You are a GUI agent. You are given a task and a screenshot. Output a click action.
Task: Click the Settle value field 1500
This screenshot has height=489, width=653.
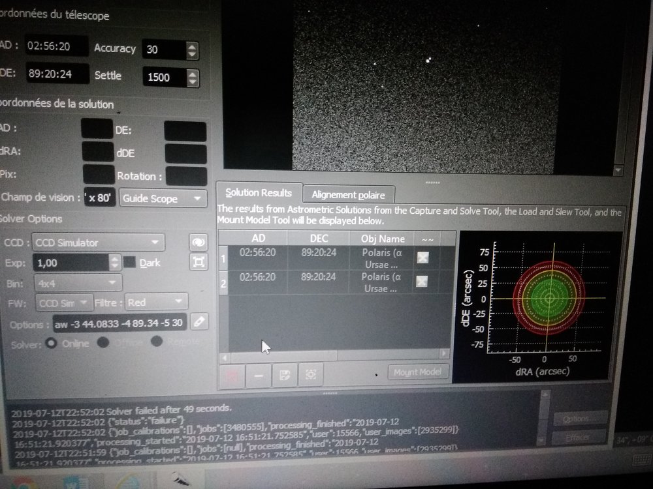pyautogui.click(x=165, y=78)
